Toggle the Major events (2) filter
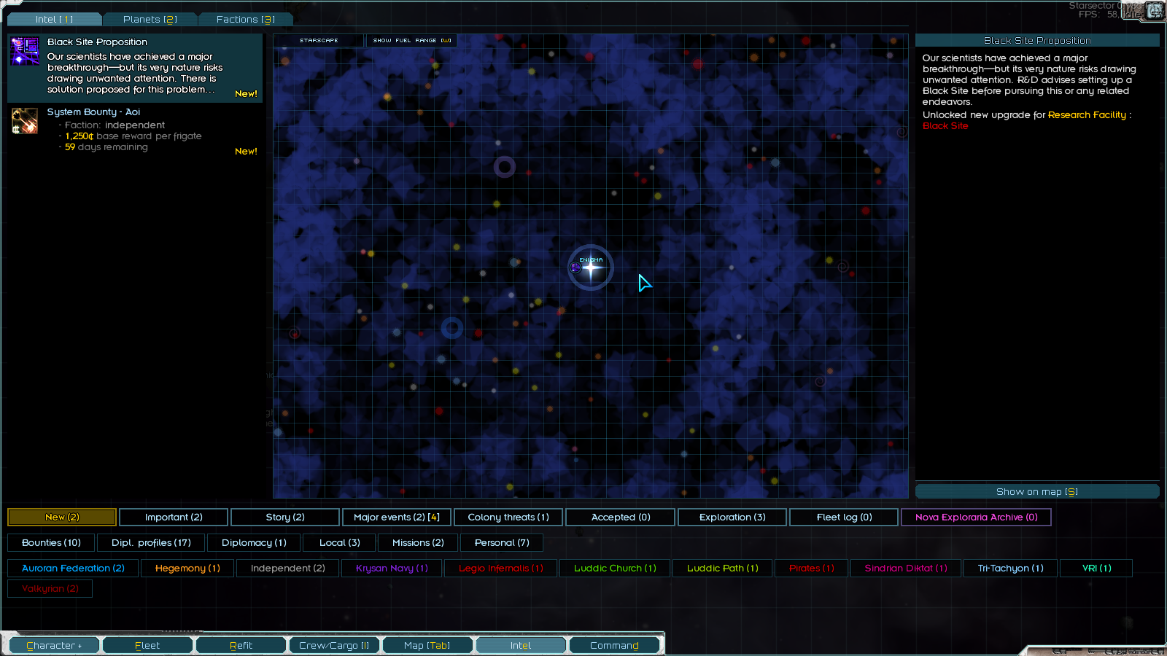Image resolution: width=1167 pixels, height=656 pixels. tap(397, 517)
